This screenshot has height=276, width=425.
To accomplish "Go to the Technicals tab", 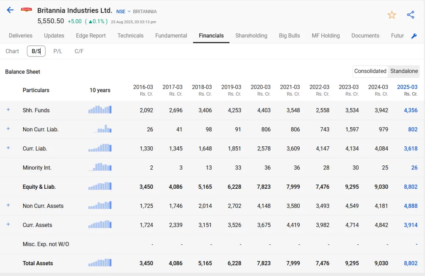I will coord(130,36).
